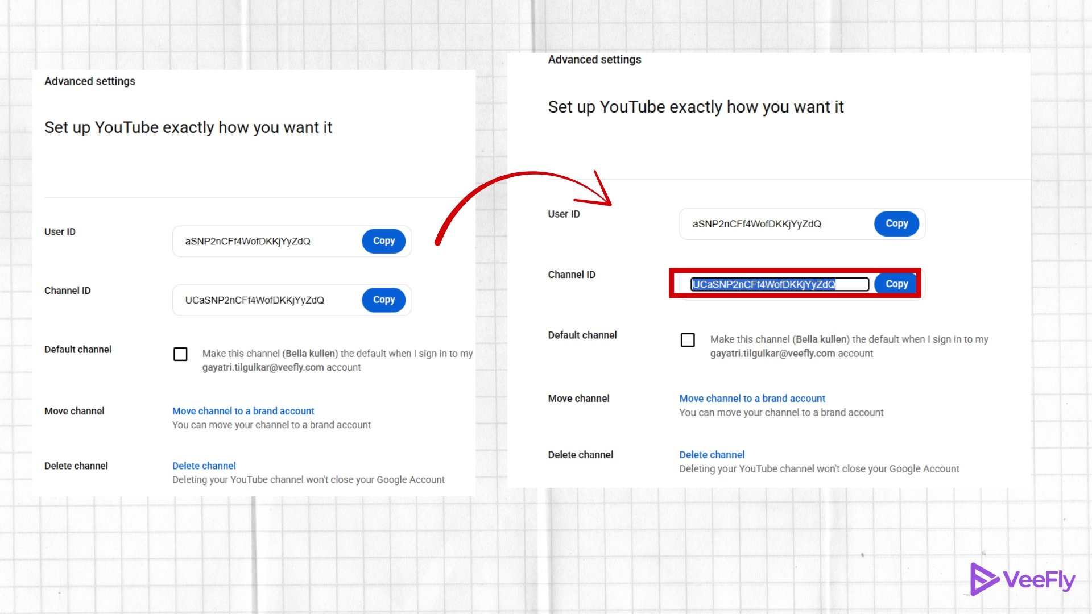Click the Advanced settings heading on left
1092x614 pixels.
[x=89, y=81]
